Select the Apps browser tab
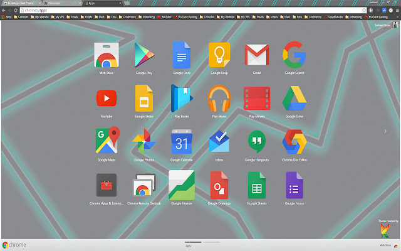401x251 pixels. click(103, 3)
